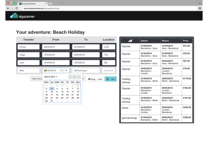Click the IBZ location field
This screenshot has width=208, height=148.
pyautogui.click(x=109, y=63)
